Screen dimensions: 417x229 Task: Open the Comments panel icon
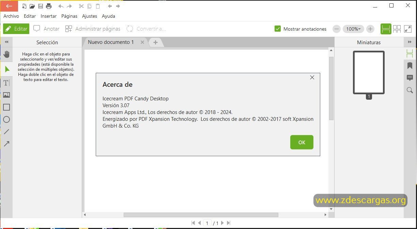[x=410, y=78]
